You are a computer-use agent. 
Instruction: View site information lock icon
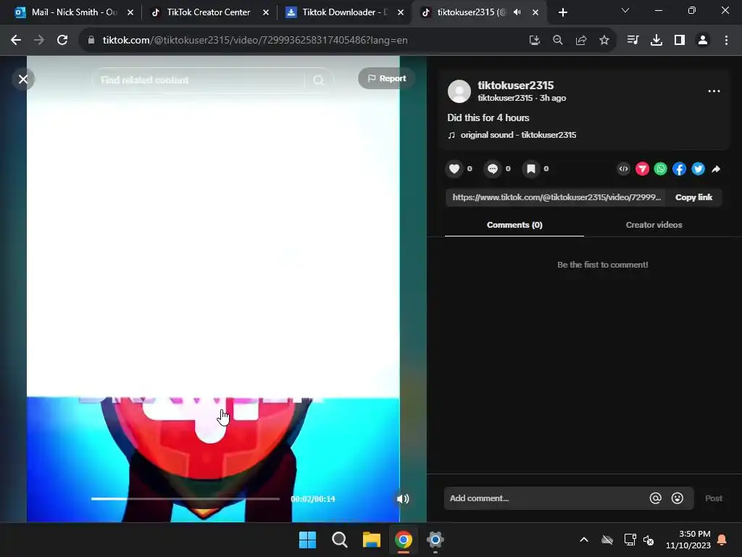click(91, 41)
